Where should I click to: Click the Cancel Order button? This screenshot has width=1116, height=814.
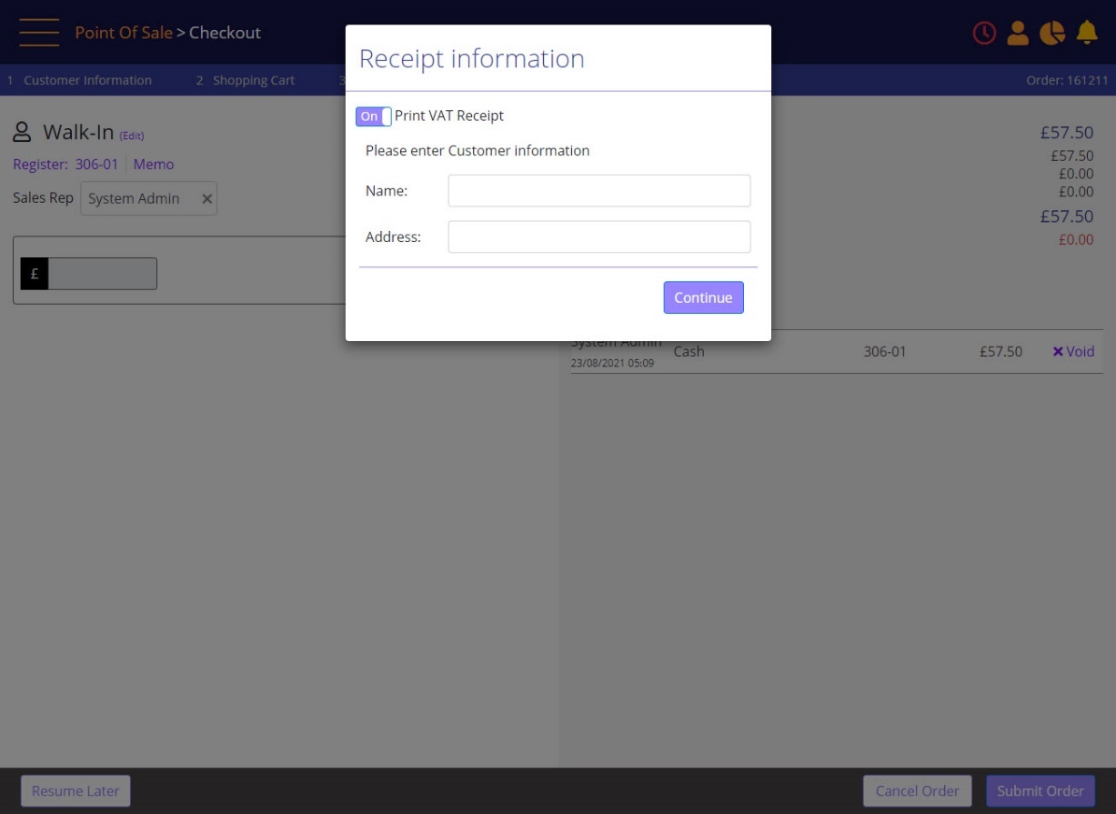coord(917,791)
